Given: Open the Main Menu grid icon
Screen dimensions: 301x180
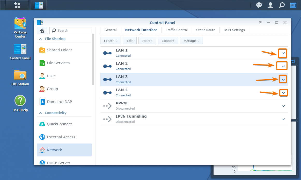Looking at the screenshot, I should click(x=17, y=5).
